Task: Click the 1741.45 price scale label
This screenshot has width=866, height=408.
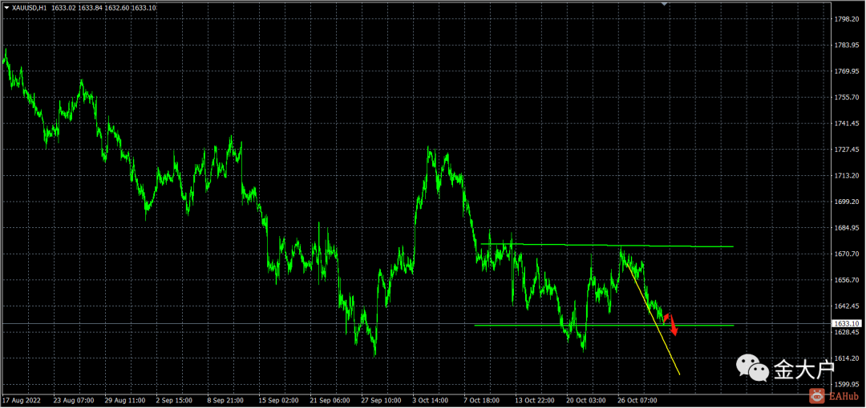Action: [848, 123]
